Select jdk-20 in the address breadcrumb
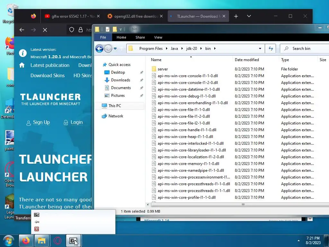This screenshot has height=247, width=329. pos(191,49)
